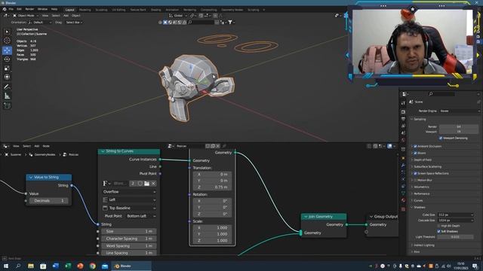The height and width of the screenshot is (271, 483).
Task: Activate the Select Box arrow tool
Action: (x=7, y=32)
